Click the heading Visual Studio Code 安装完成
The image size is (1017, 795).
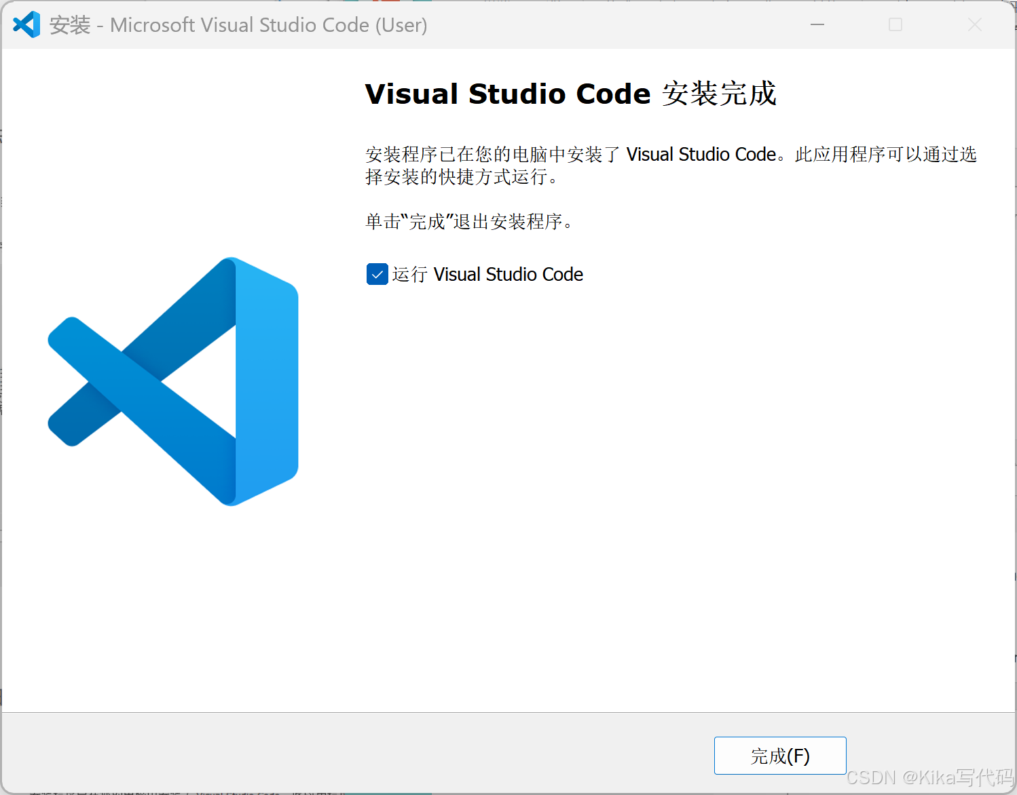[571, 94]
